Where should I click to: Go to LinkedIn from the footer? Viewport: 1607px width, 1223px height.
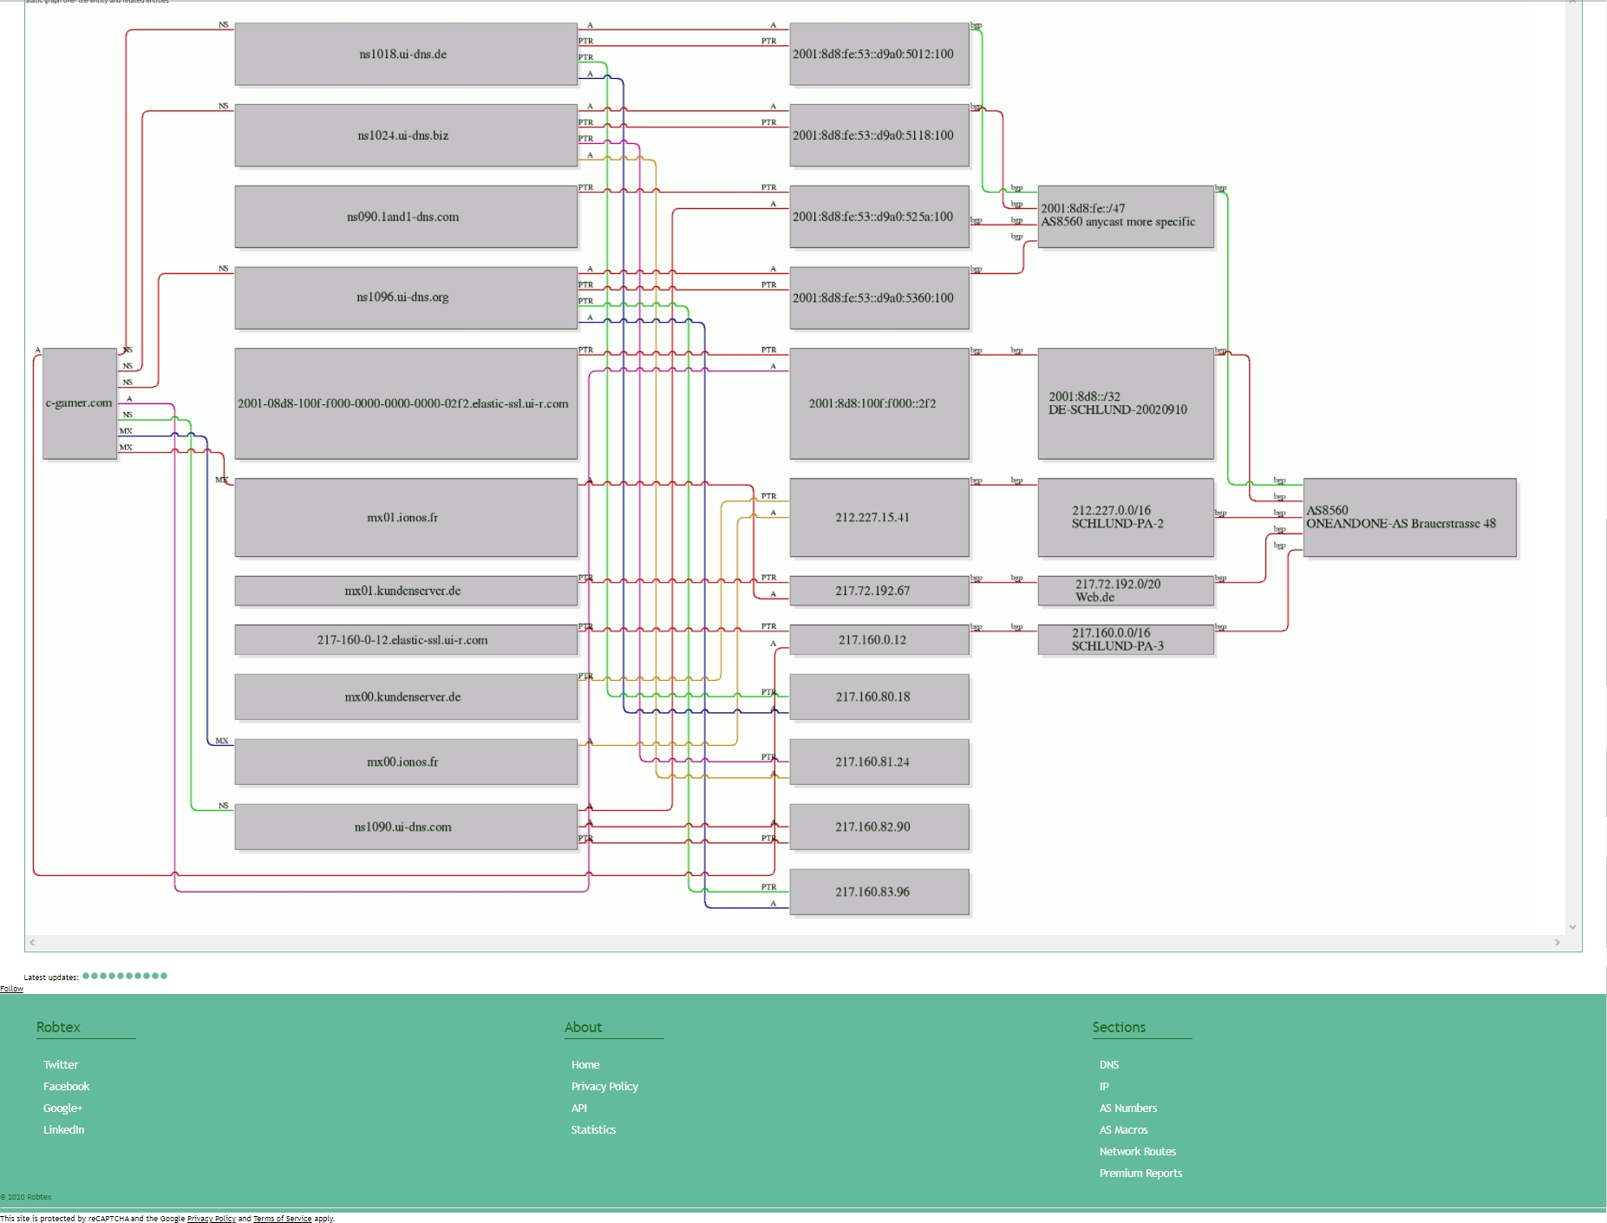[x=64, y=1129]
